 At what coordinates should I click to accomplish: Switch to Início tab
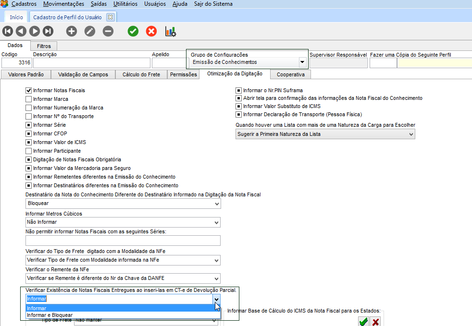16,17
